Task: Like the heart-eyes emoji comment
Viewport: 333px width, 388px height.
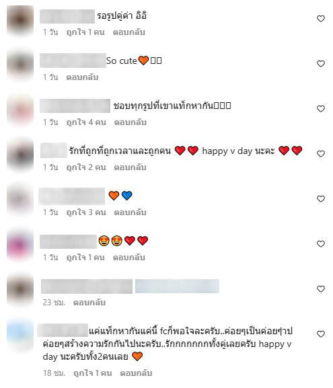Action: tap(321, 244)
